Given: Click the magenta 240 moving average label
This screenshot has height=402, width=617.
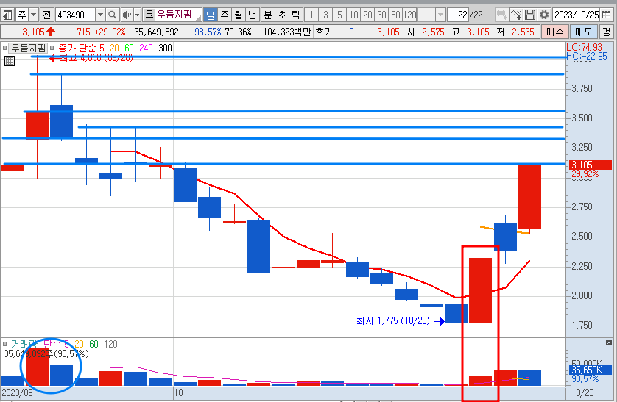Looking at the screenshot, I should coord(146,48).
